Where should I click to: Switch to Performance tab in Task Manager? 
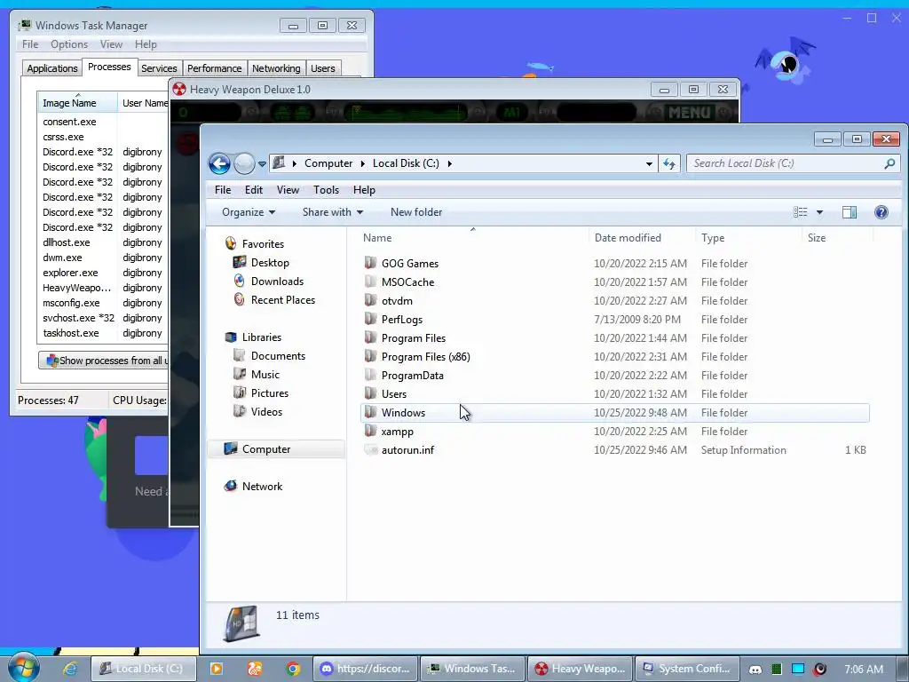[215, 68]
